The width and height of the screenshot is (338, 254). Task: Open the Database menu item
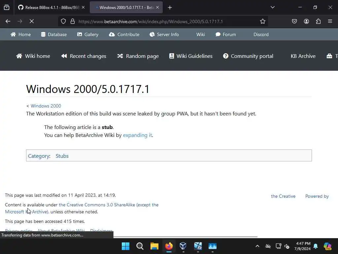point(54,34)
